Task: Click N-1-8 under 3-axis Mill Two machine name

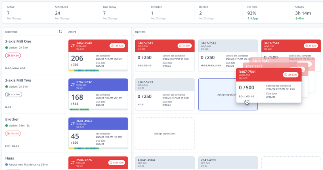Action: [x=8, y=107]
